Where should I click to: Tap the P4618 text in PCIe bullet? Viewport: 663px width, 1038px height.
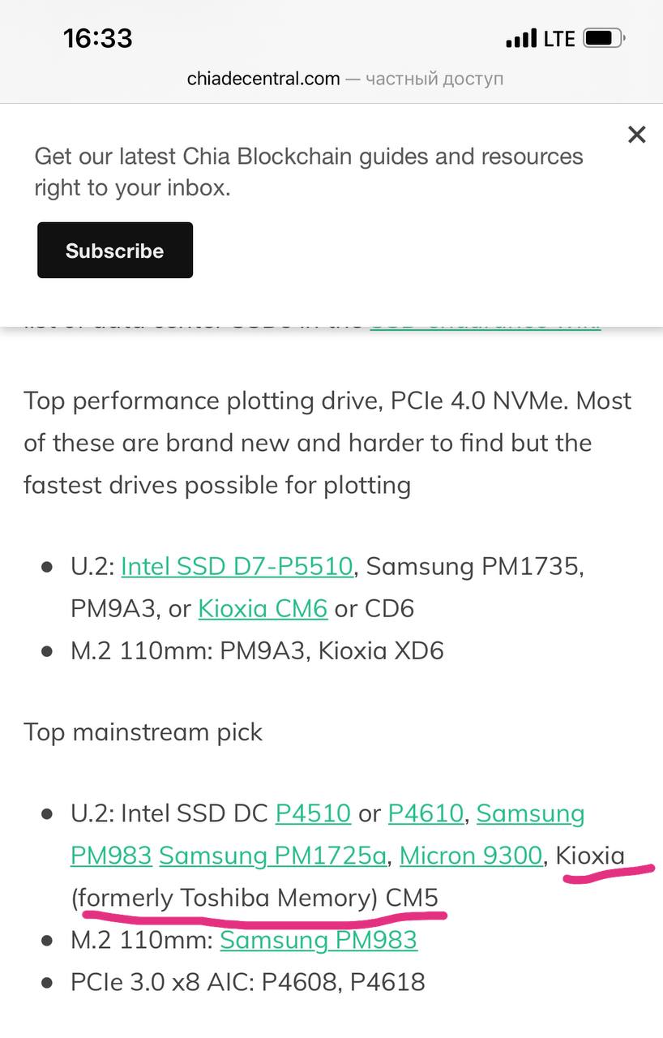click(387, 982)
